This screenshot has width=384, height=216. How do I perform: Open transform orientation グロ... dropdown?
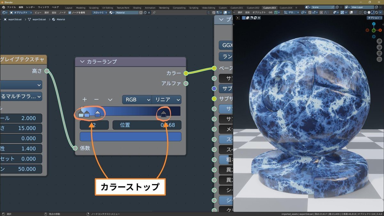(292, 12)
